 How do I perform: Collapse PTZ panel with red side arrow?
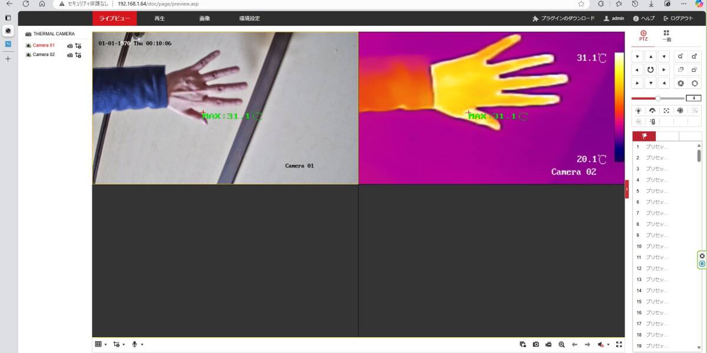click(627, 189)
